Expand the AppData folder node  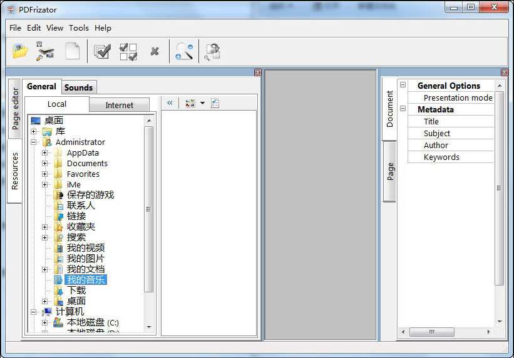pos(45,153)
